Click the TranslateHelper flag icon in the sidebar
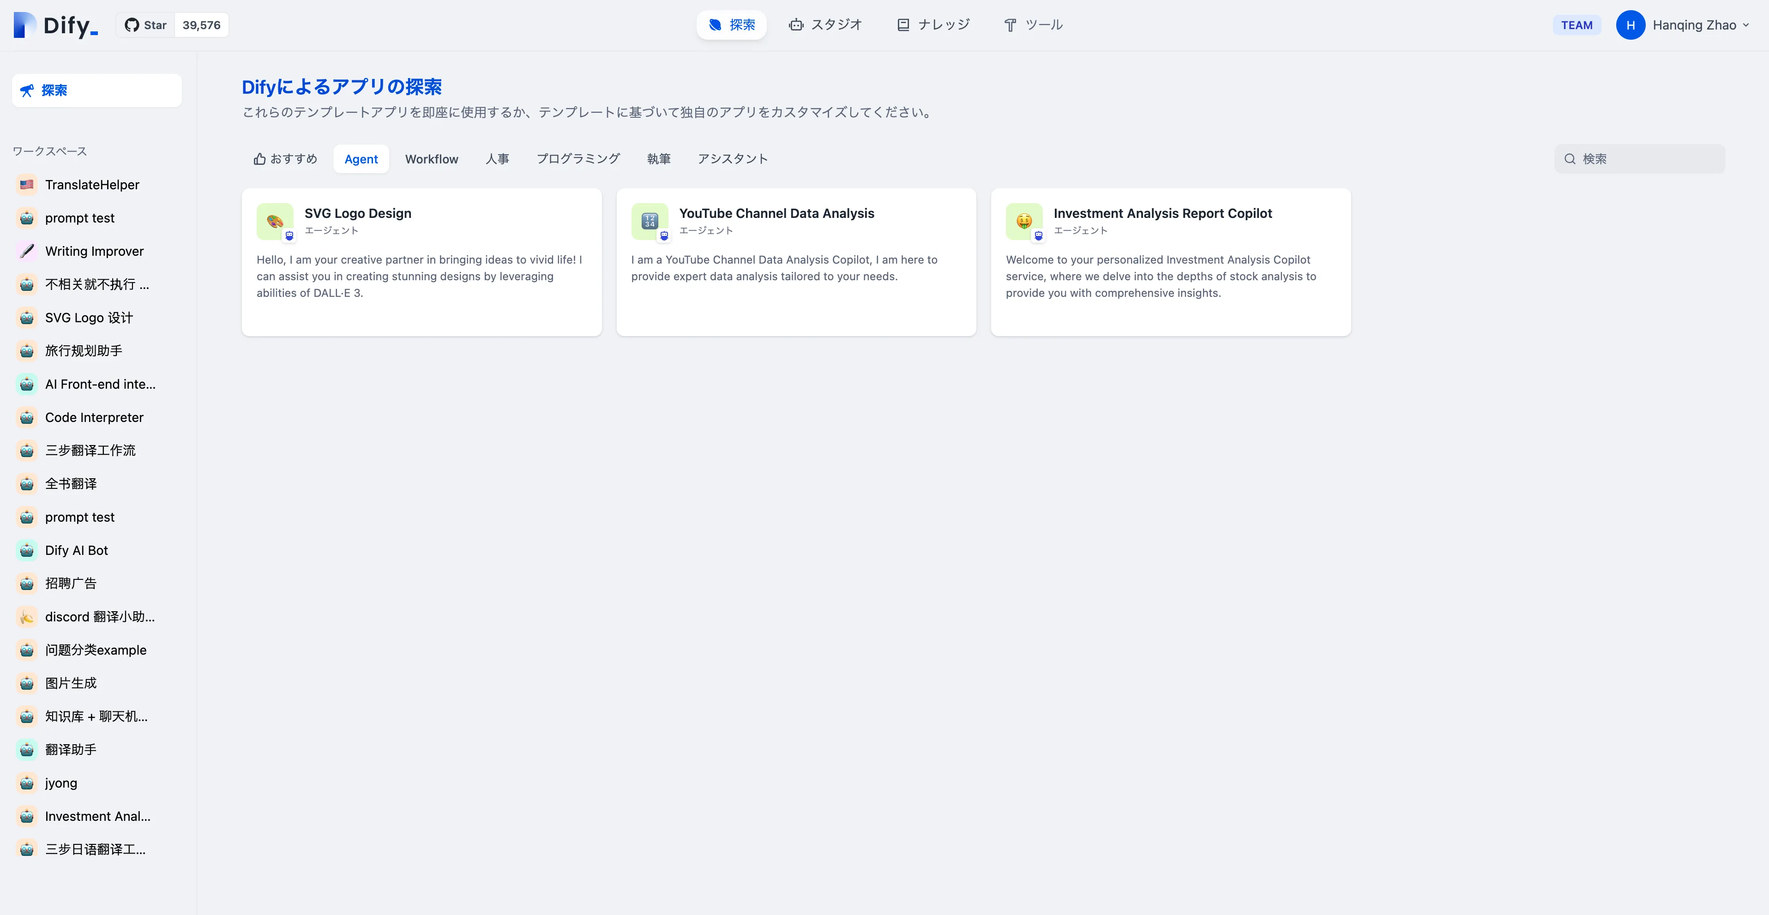This screenshot has height=915, width=1769. pos(27,185)
